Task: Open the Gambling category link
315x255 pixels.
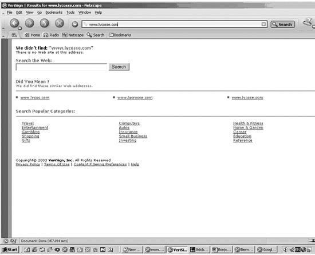Action: coord(30,132)
